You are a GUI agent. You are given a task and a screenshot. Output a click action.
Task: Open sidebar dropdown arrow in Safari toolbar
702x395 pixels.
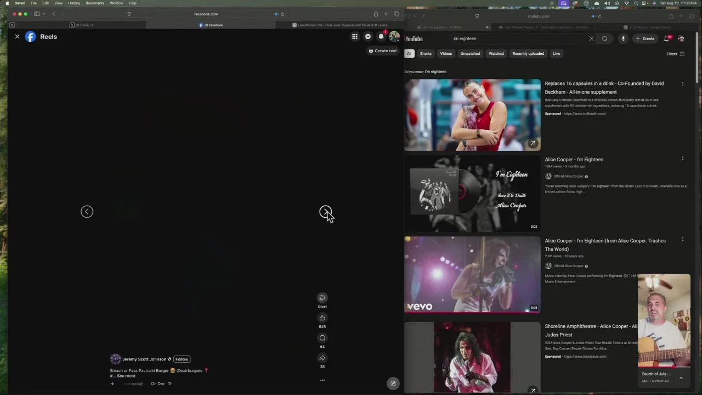pyautogui.click(x=44, y=14)
